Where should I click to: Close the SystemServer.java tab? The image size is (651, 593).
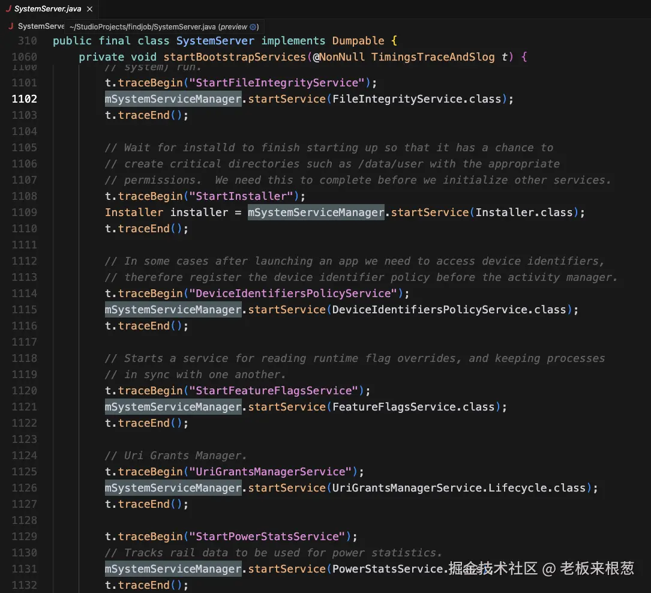click(x=89, y=9)
